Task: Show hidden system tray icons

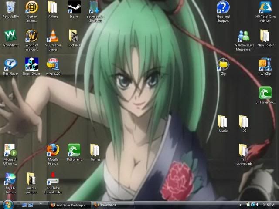Action: click(240, 205)
